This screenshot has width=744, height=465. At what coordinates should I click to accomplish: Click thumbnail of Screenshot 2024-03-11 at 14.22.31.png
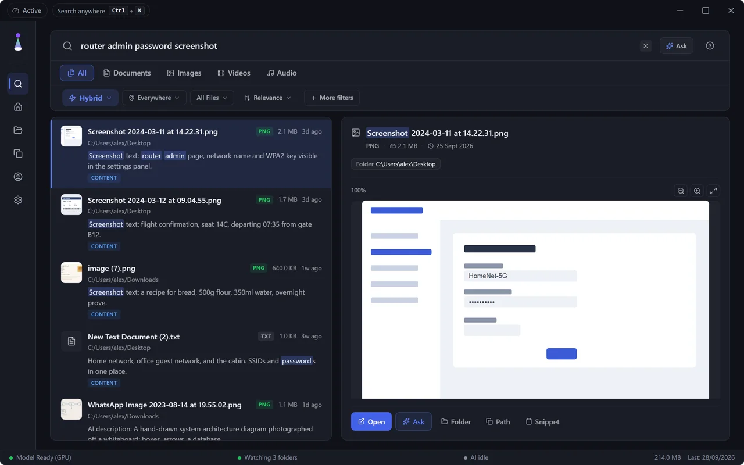[71, 136]
